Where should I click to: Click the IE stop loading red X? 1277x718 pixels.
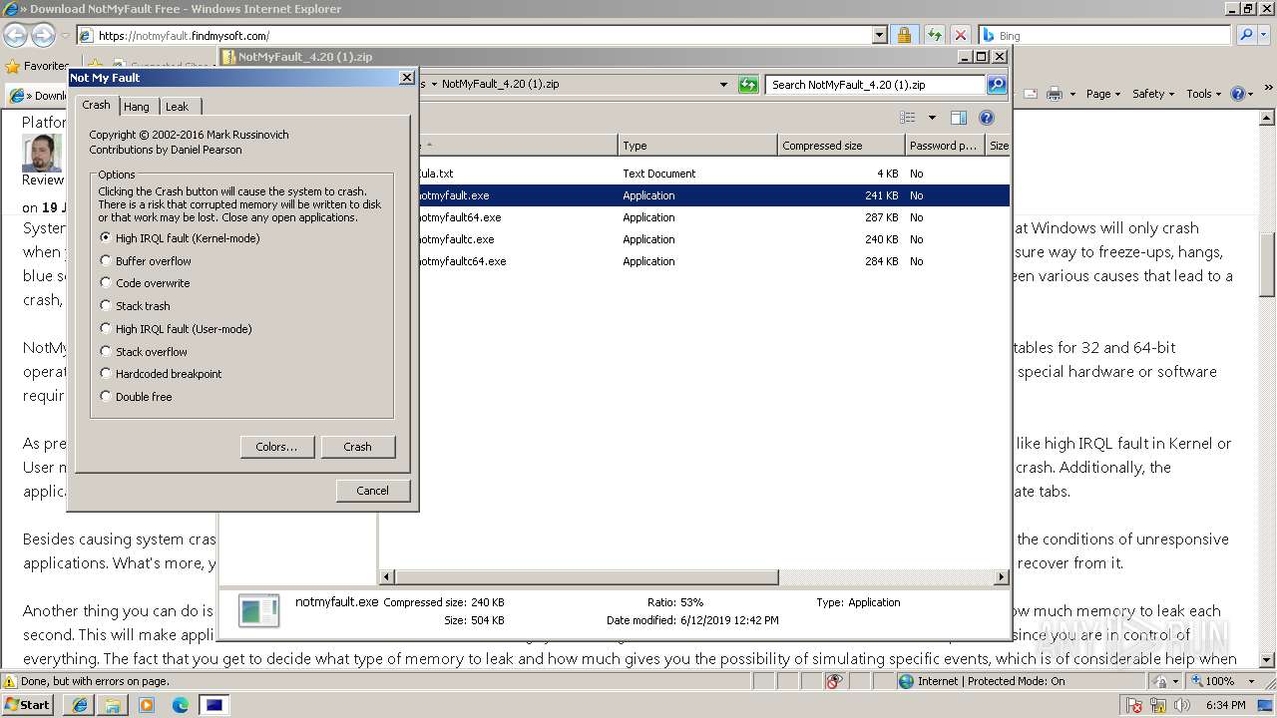click(960, 36)
